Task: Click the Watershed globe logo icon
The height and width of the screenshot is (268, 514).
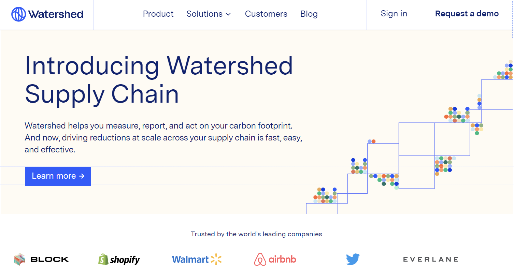Action: click(18, 14)
